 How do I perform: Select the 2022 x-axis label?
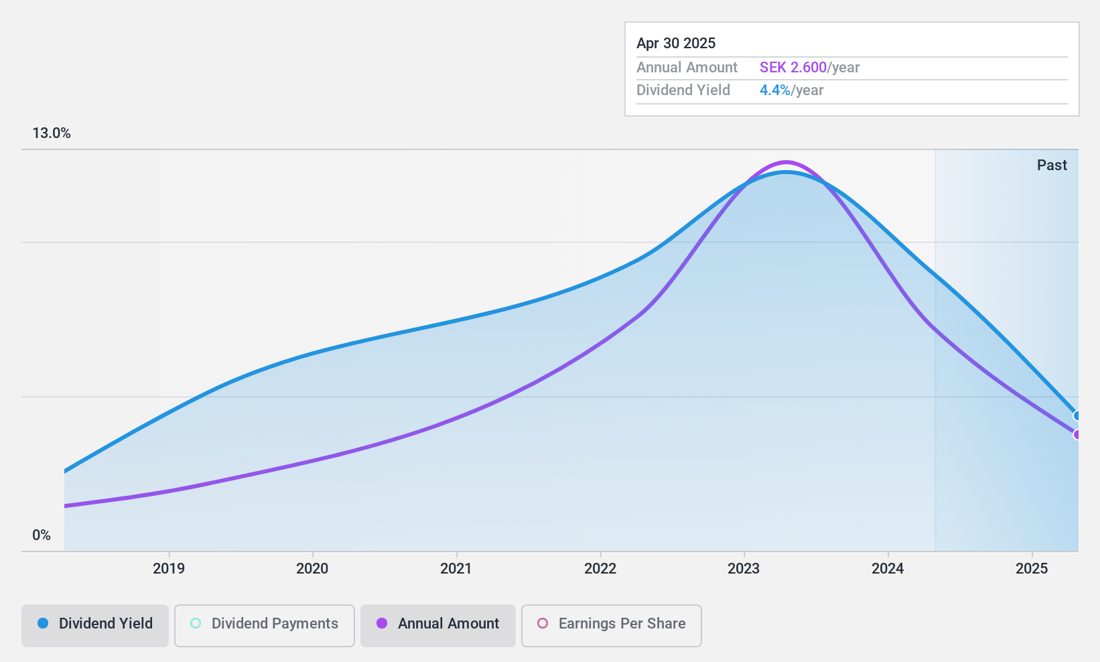click(x=600, y=569)
